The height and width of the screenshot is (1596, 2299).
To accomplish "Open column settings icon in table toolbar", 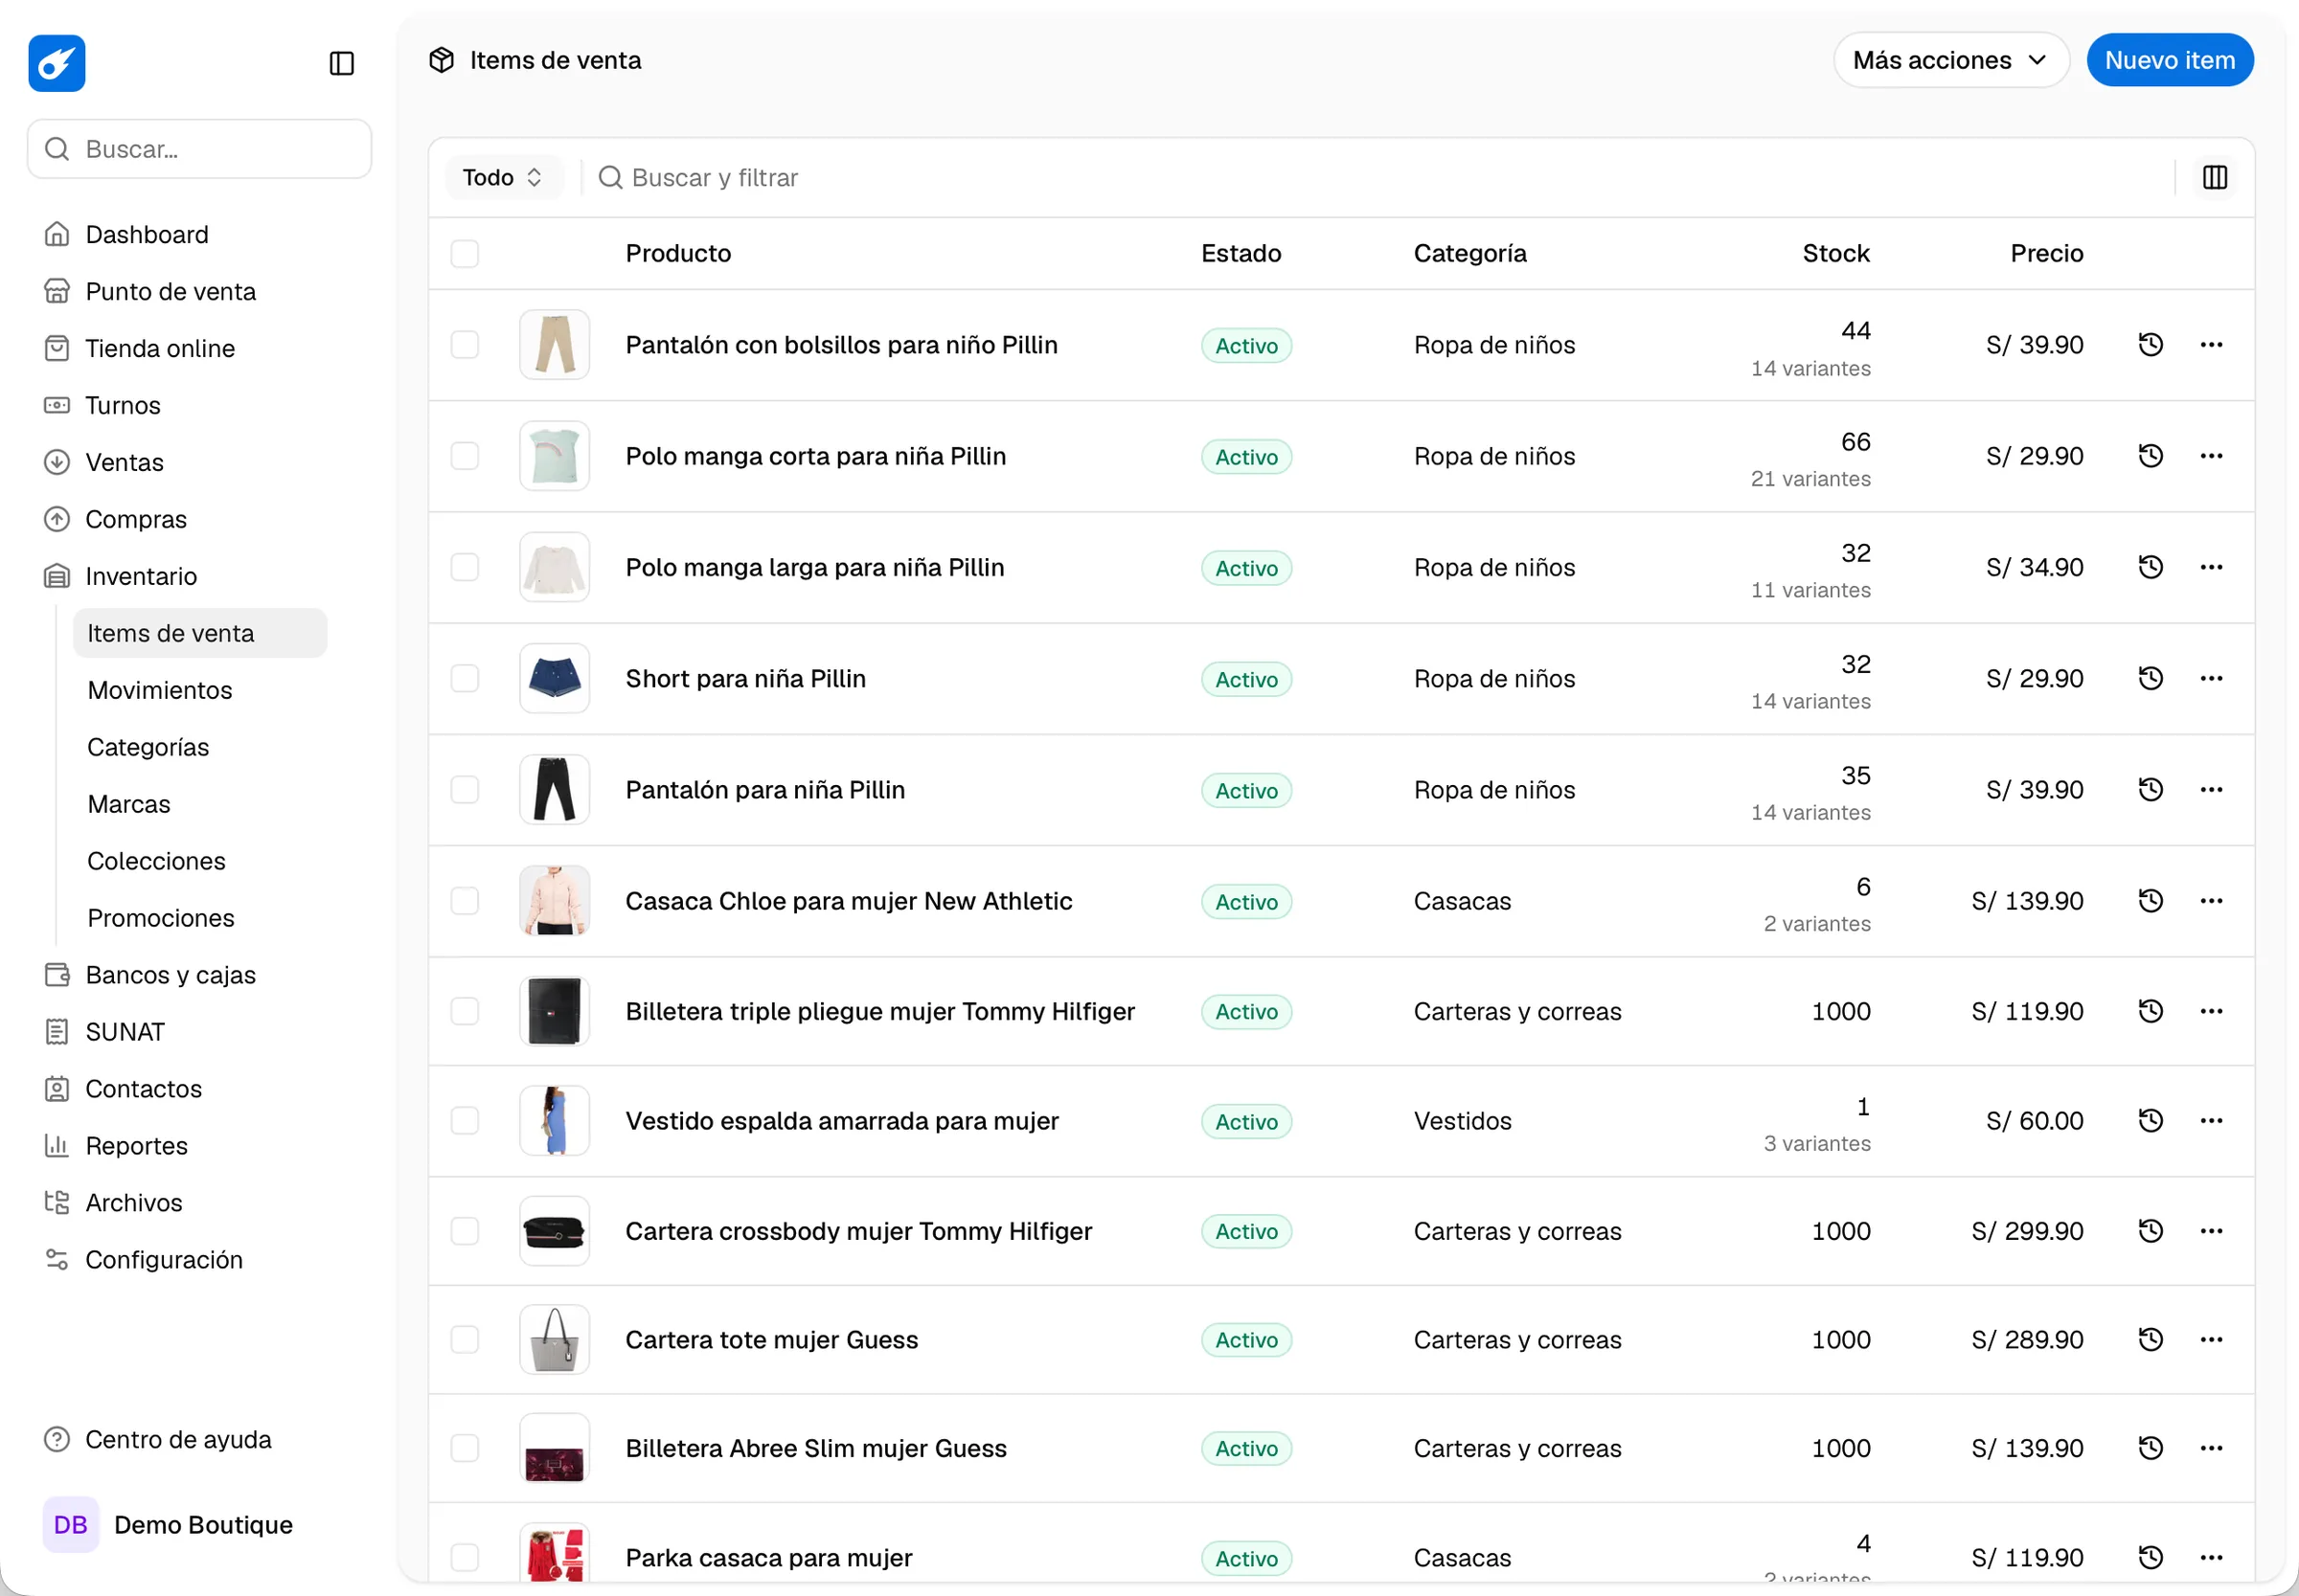I will (2215, 177).
